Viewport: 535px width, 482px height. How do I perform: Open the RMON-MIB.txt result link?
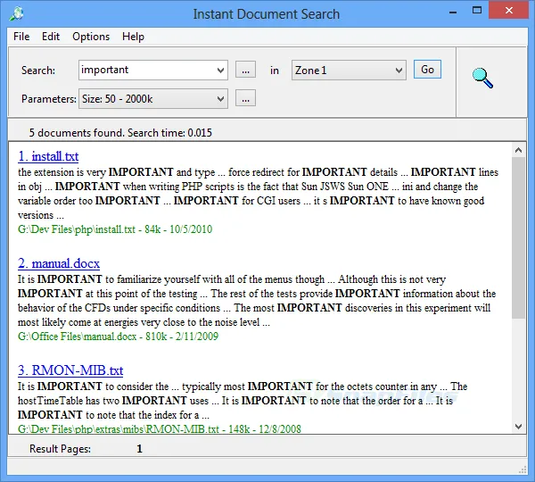(x=70, y=370)
